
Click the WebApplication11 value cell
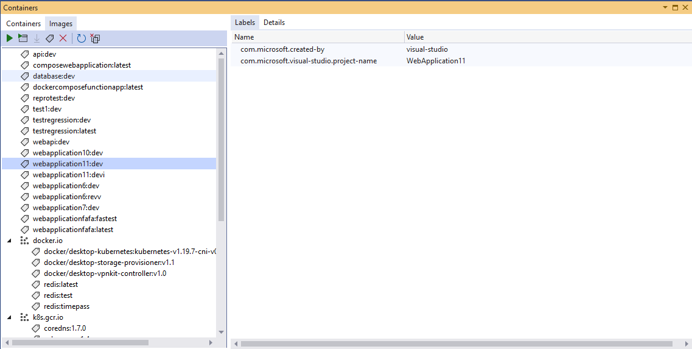[x=436, y=61]
